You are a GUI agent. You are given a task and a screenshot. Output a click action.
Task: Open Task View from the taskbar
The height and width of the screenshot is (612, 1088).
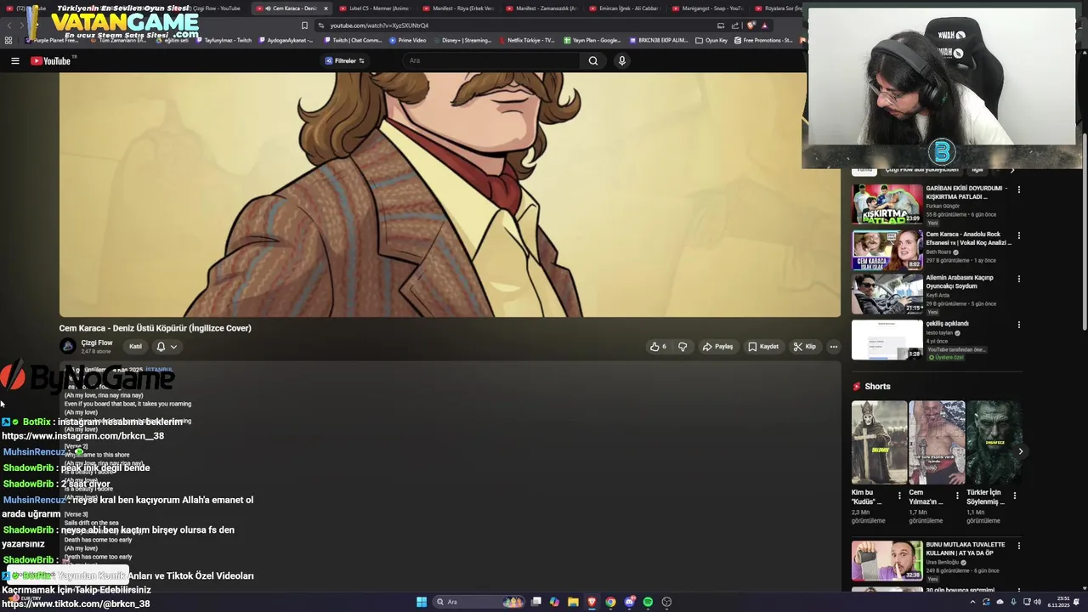pos(536,602)
